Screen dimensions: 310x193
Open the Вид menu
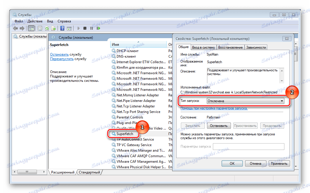tap(50, 21)
